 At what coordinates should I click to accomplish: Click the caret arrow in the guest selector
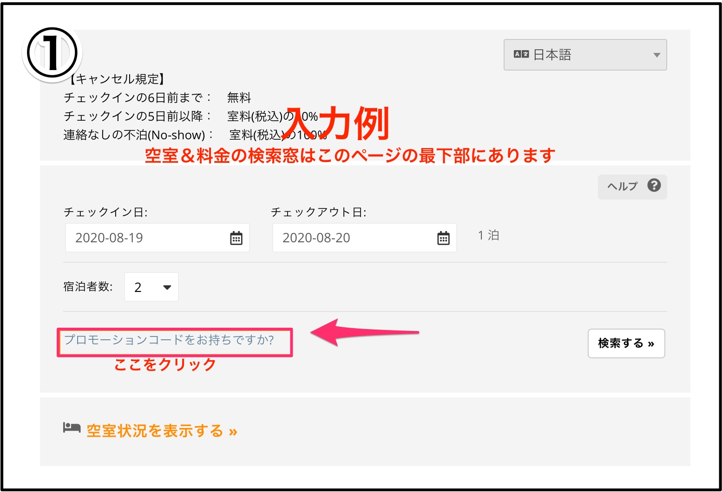[x=167, y=287]
